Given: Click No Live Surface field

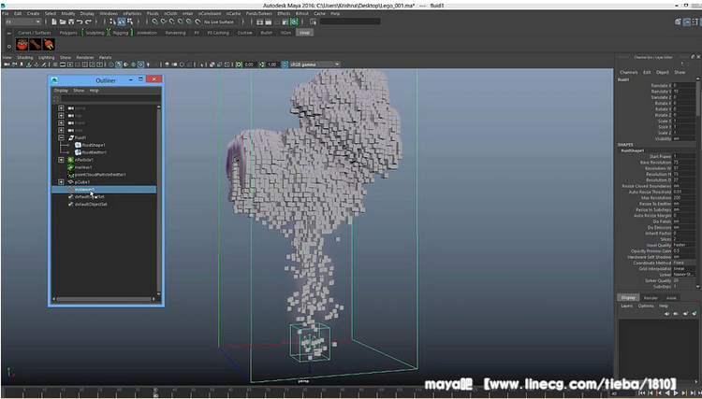Looking at the screenshot, I should (x=219, y=21).
